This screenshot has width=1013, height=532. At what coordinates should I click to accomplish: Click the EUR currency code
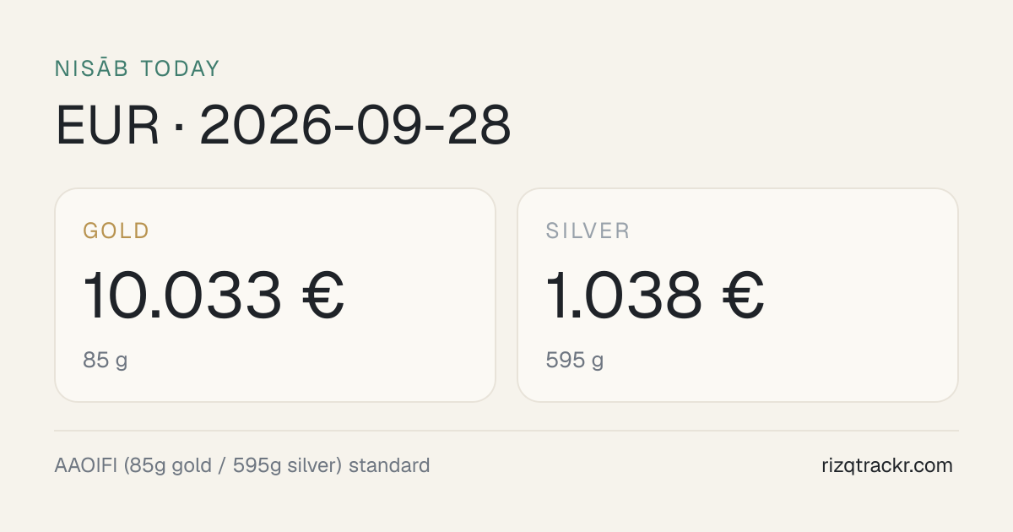click(107, 127)
